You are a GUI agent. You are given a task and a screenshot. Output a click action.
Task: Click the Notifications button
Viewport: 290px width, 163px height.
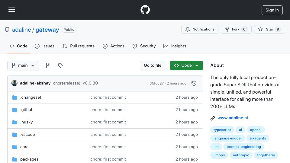click(200, 29)
